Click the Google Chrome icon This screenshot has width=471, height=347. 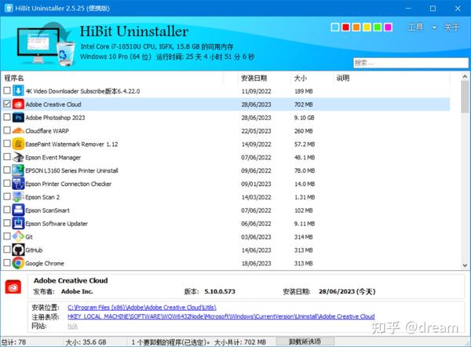[x=18, y=263]
